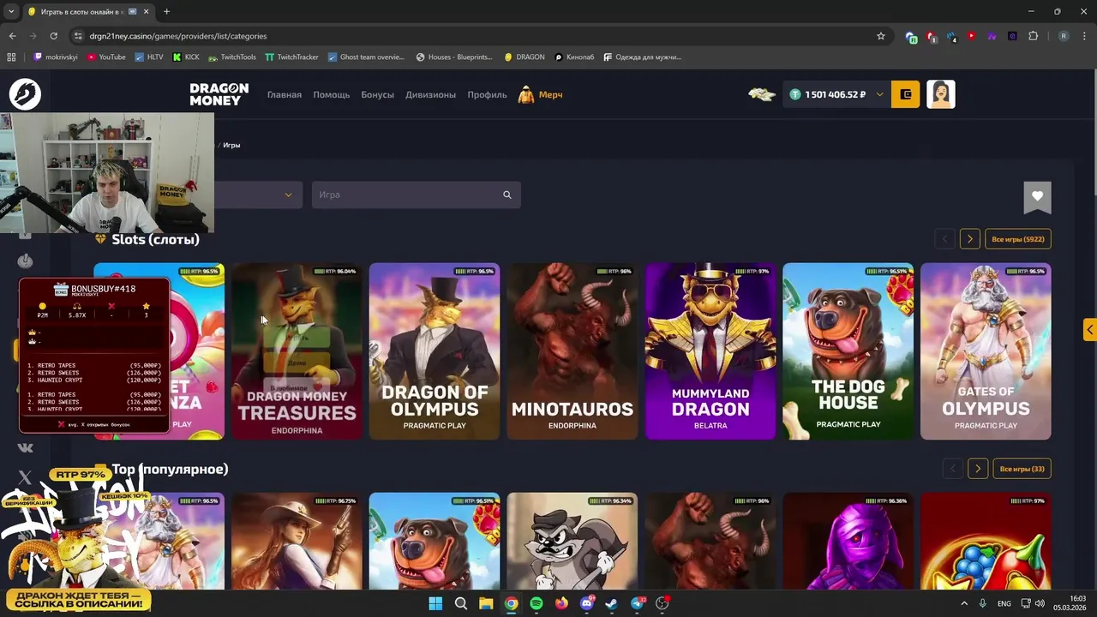Open the TwitchTracker bookmark
The image size is (1097, 617).
291,57
